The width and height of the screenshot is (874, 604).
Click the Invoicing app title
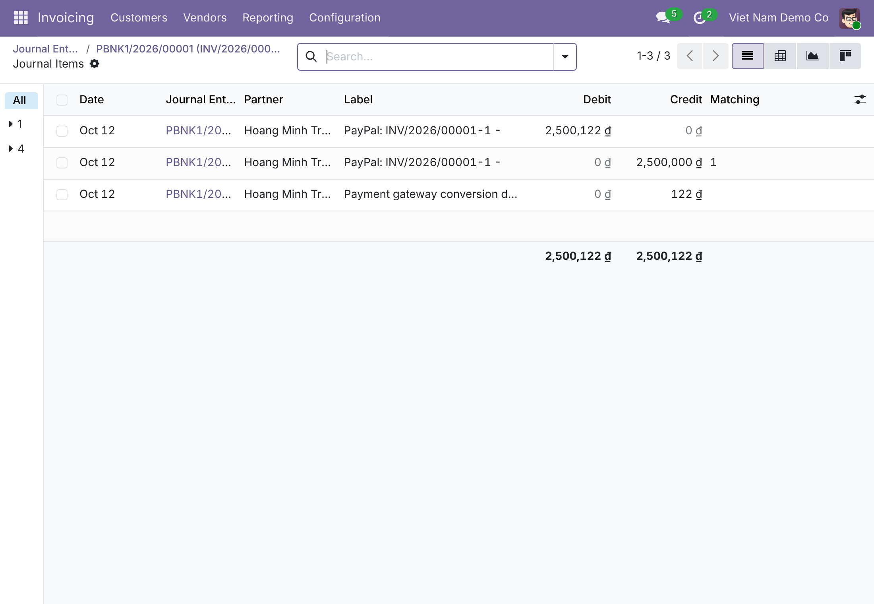pyautogui.click(x=66, y=17)
